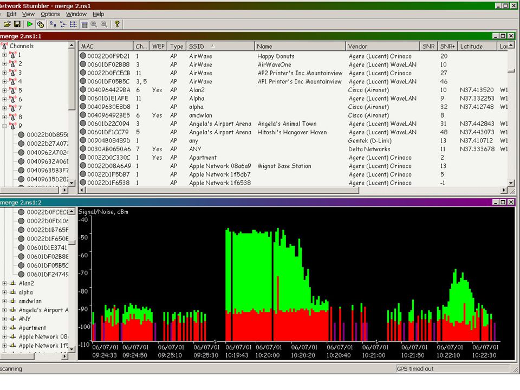520x390 pixels.
Task: Sort by the Latitude column header
Action: click(x=477, y=46)
